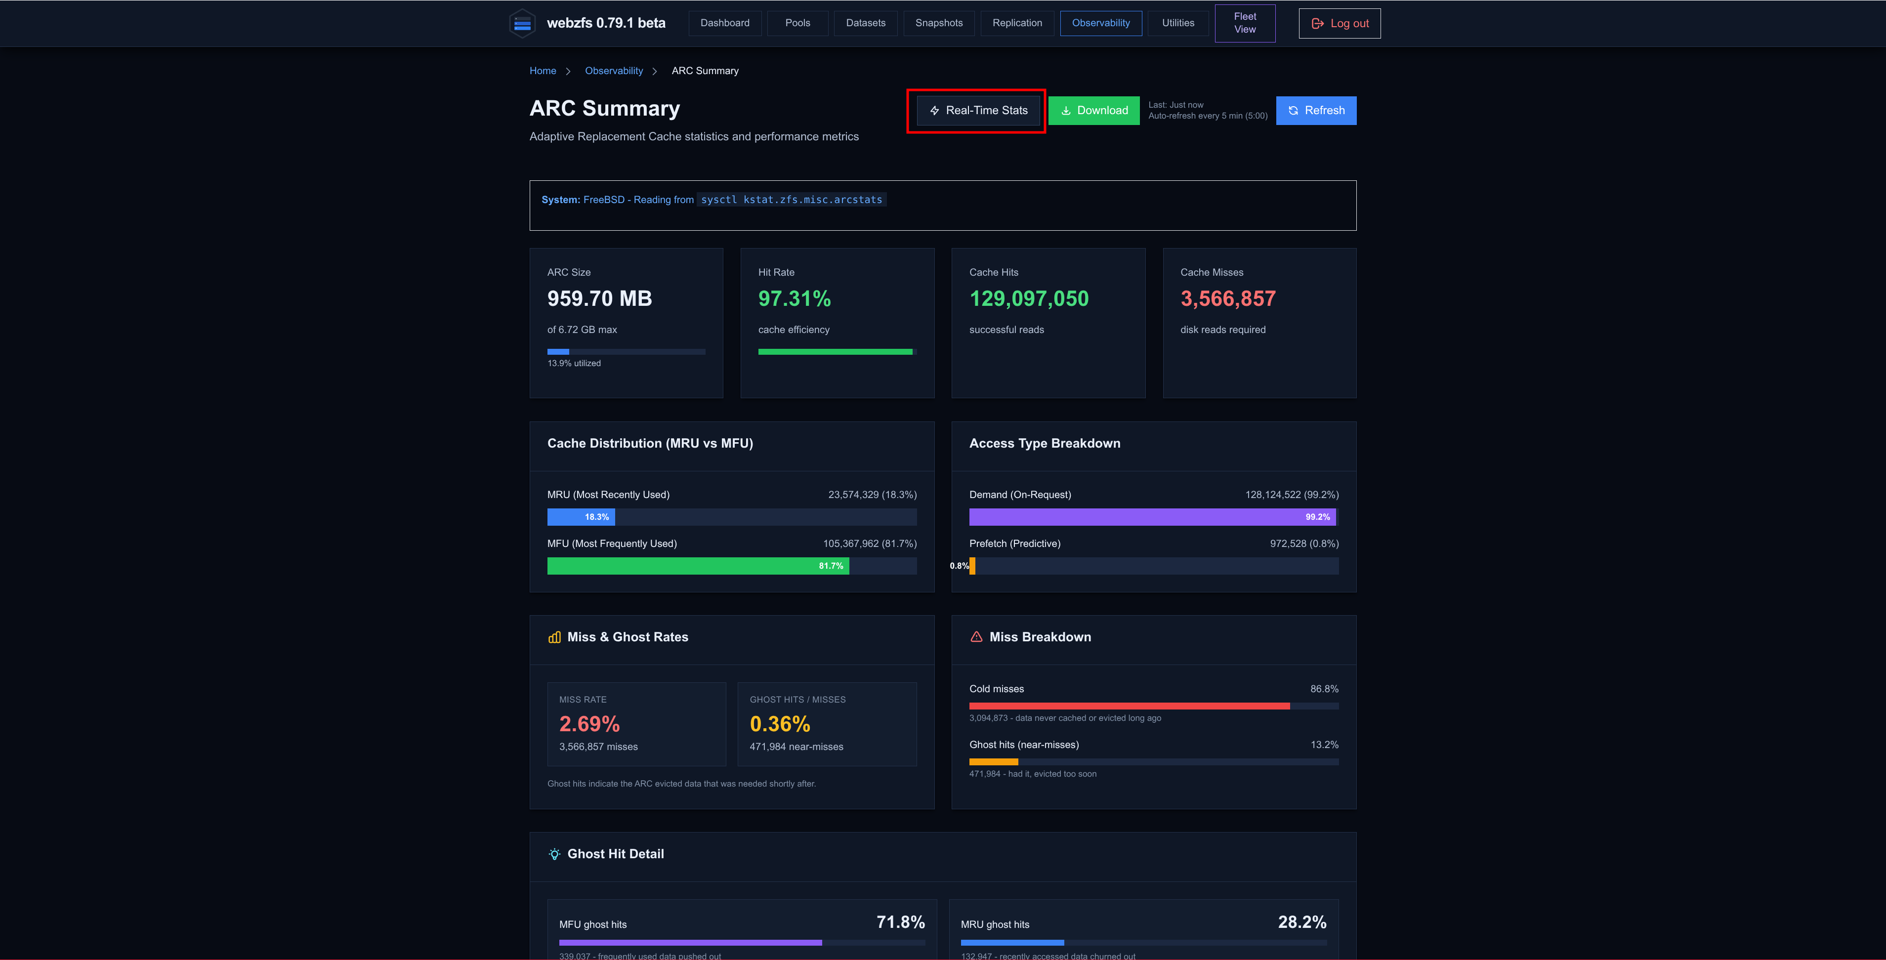Click the green Download button
The height and width of the screenshot is (960, 1886).
pos(1094,111)
